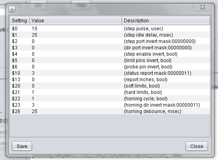Edit the $6 probe pin invert value
This screenshot has height=160, width=218.
(x=75, y=67)
